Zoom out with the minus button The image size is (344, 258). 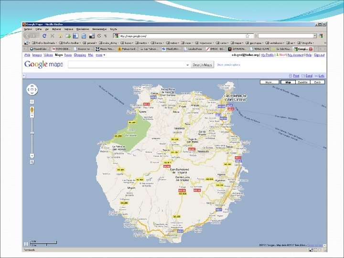(x=32, y=156)
